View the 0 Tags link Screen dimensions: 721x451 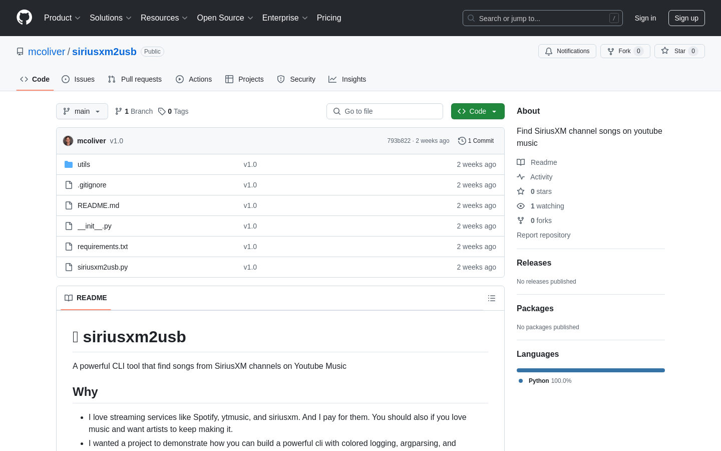pos(173,111)
